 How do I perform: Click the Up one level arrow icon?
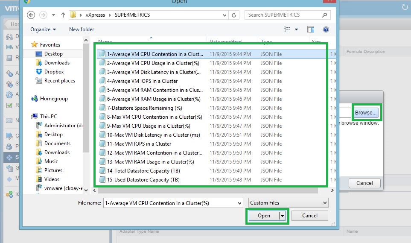(x=63, y=15)
